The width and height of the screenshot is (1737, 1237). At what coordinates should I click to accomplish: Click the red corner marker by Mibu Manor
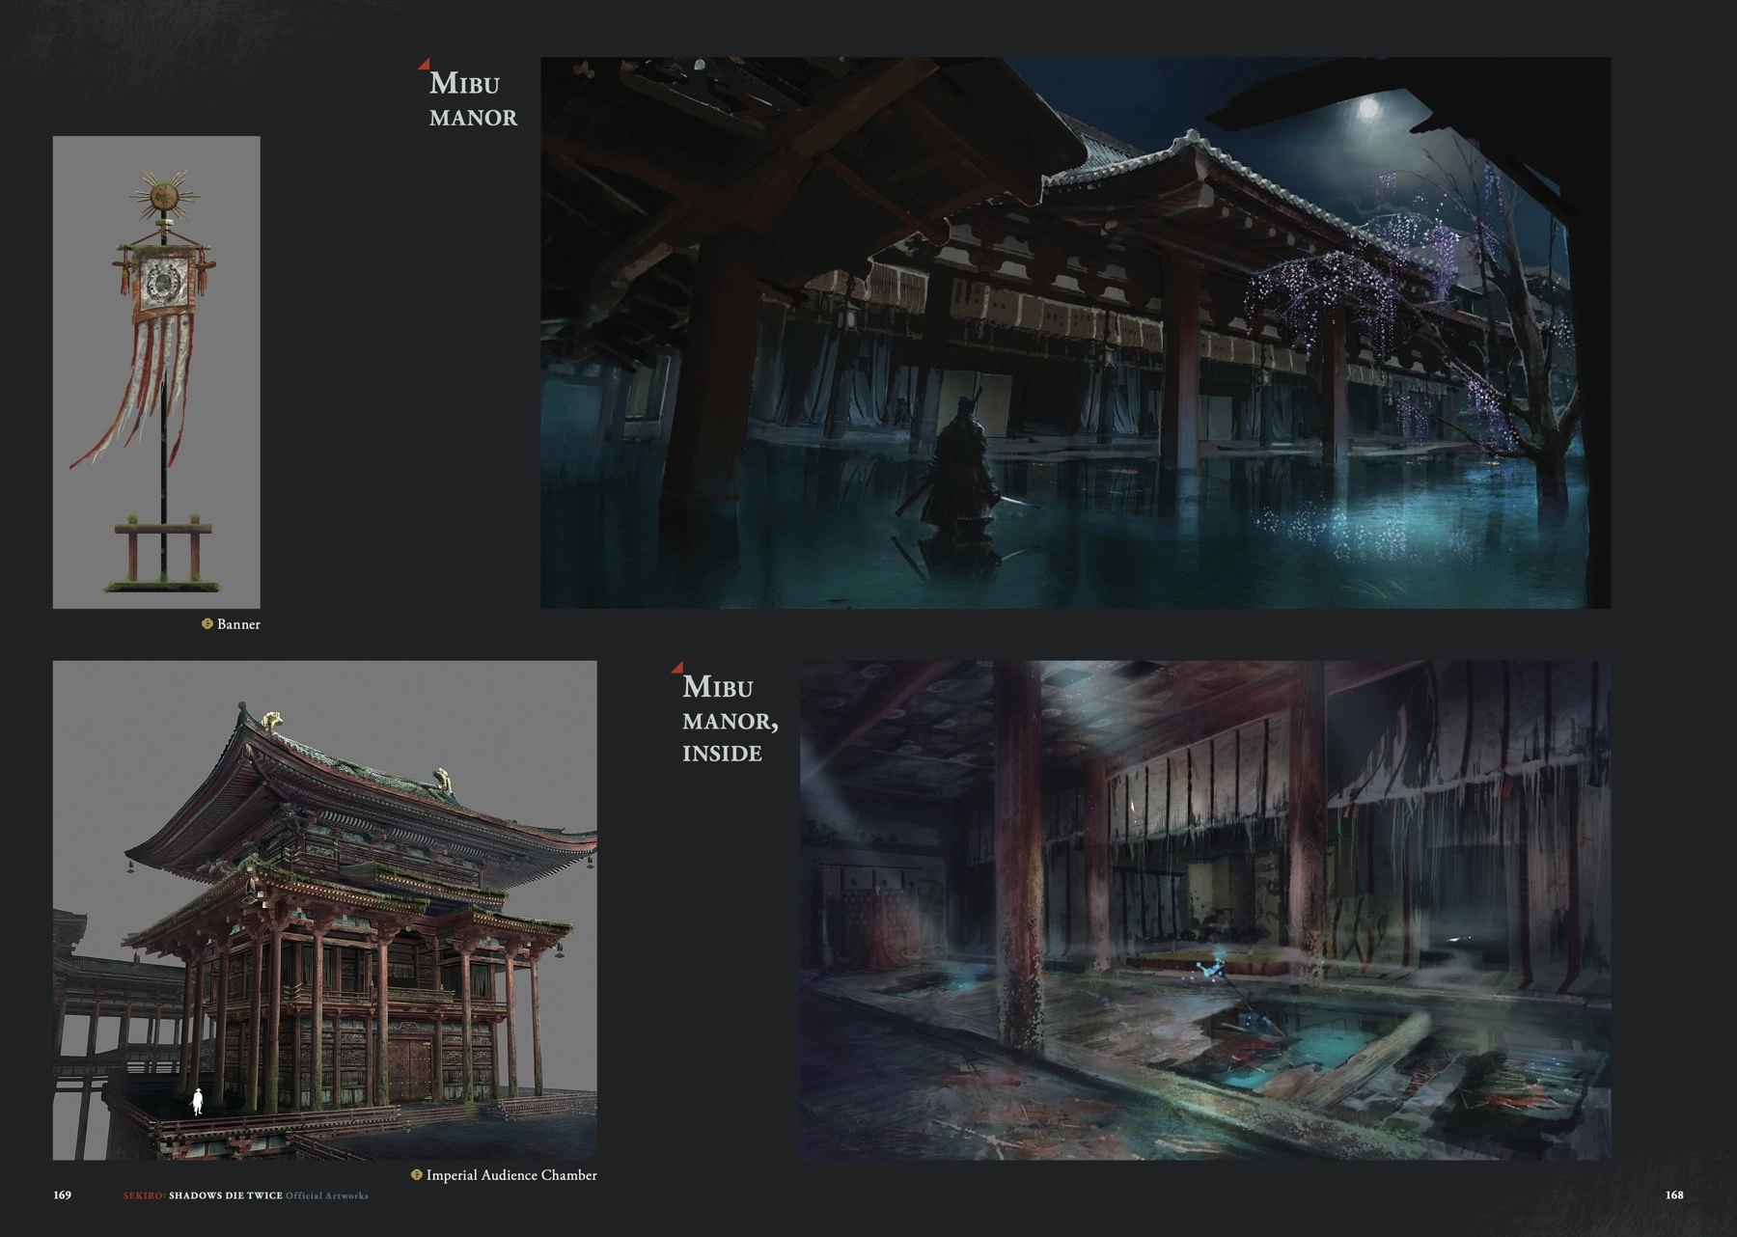[x=423, y=65]
